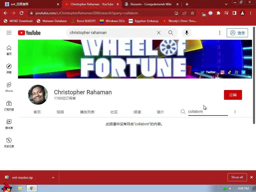Click the Christopher Rahaman avatar picture
256x192 pixels.
point(38,95)
